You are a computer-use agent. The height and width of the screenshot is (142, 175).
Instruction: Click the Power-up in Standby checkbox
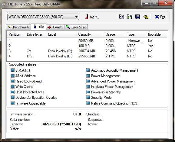point(88,92)
